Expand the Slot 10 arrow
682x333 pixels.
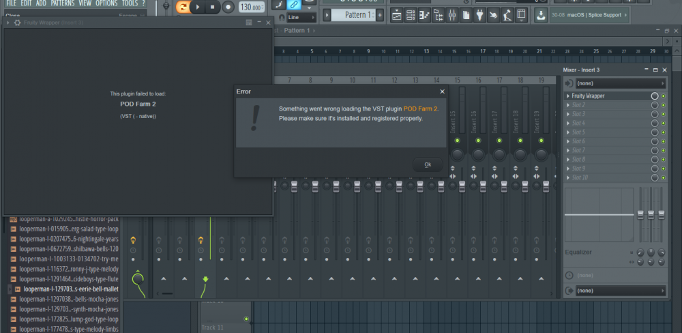567,177
